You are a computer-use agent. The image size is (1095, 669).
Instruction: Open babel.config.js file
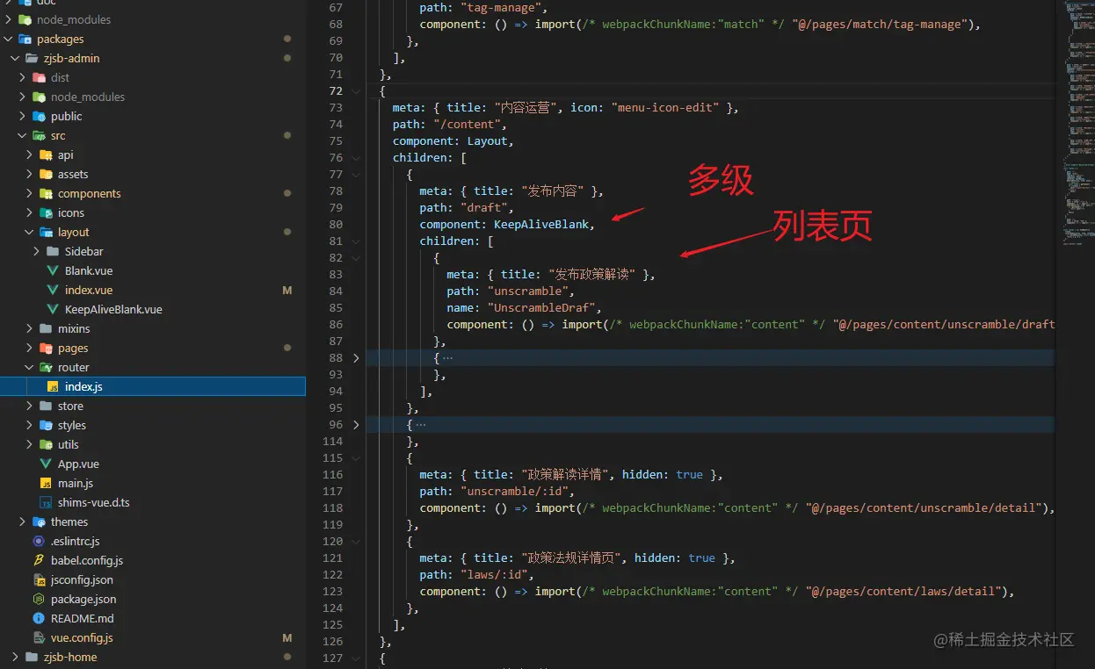[x=87, y=560]
